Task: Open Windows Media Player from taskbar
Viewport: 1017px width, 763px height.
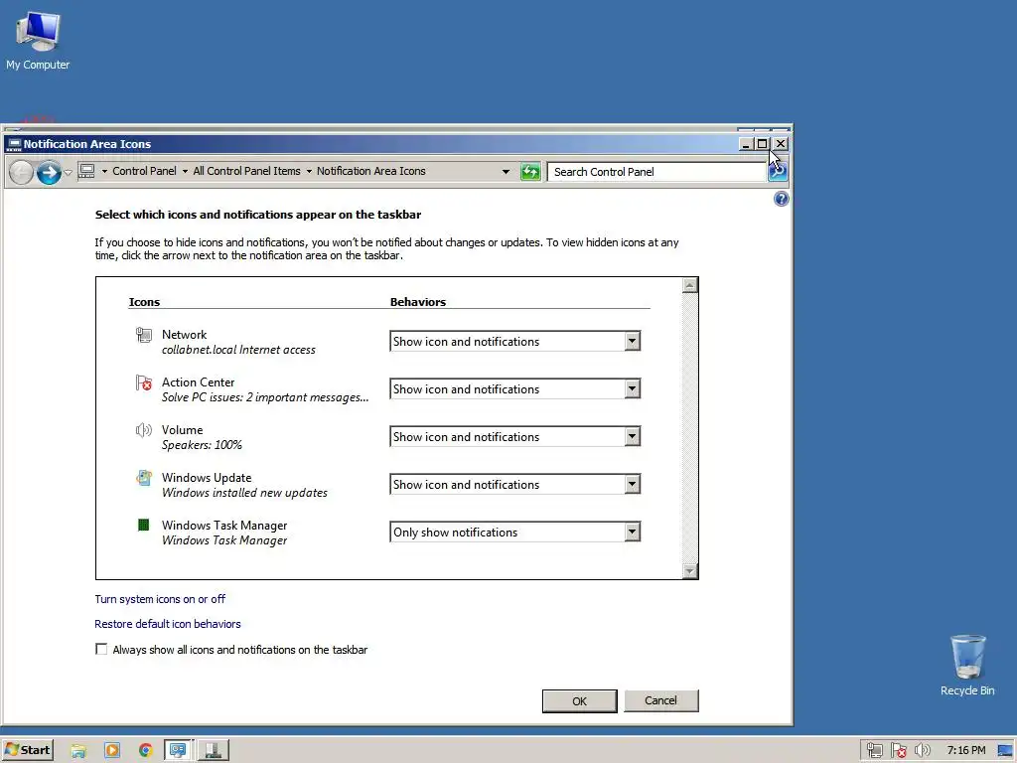Action: [112, 751]
